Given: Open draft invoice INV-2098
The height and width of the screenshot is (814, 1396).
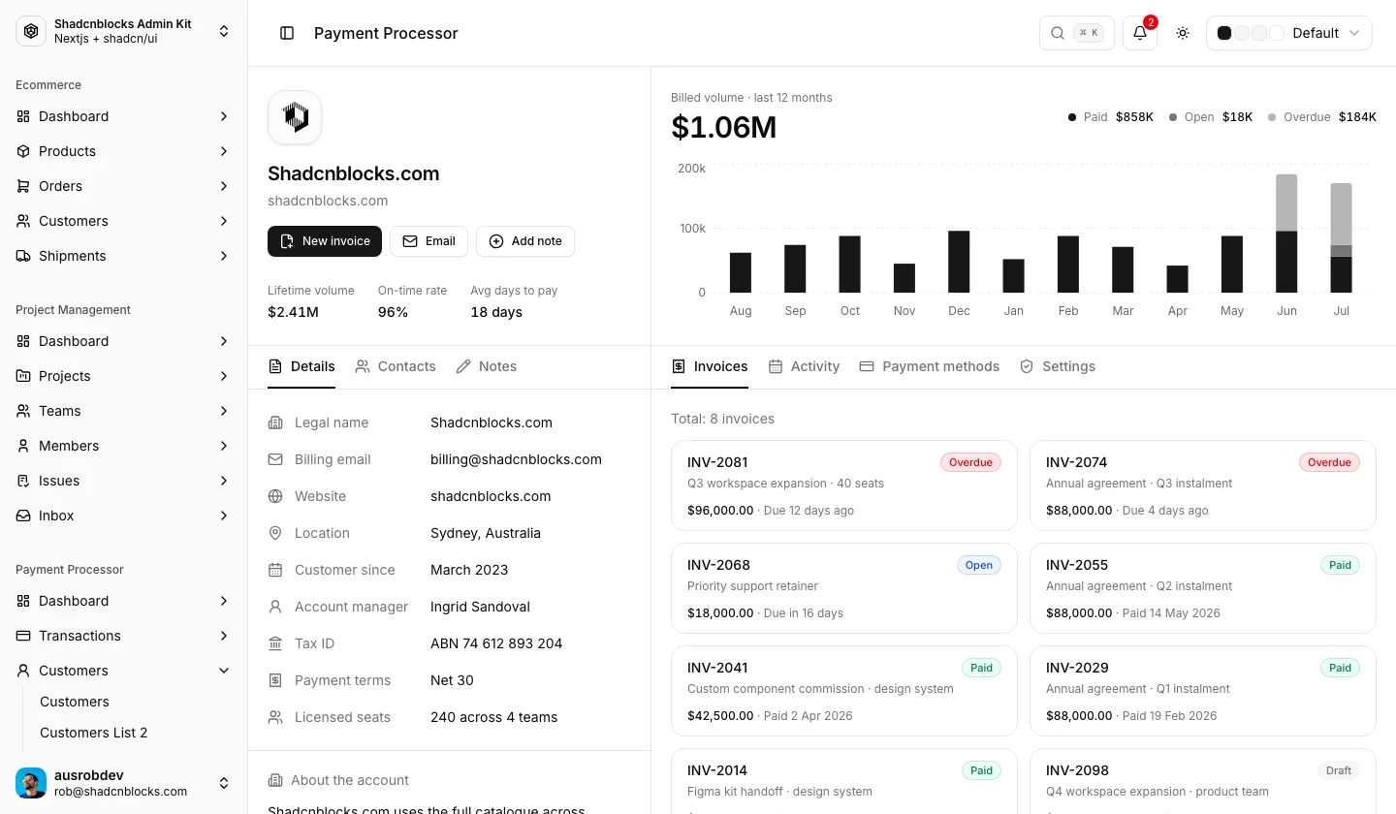Looking at the screenshot, I should pyautogui.click(x=1203, y=781).
